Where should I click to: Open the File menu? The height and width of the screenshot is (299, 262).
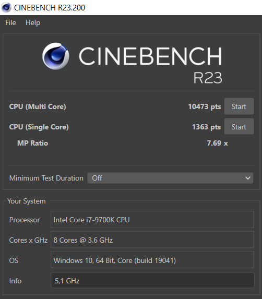click(10, 22)
